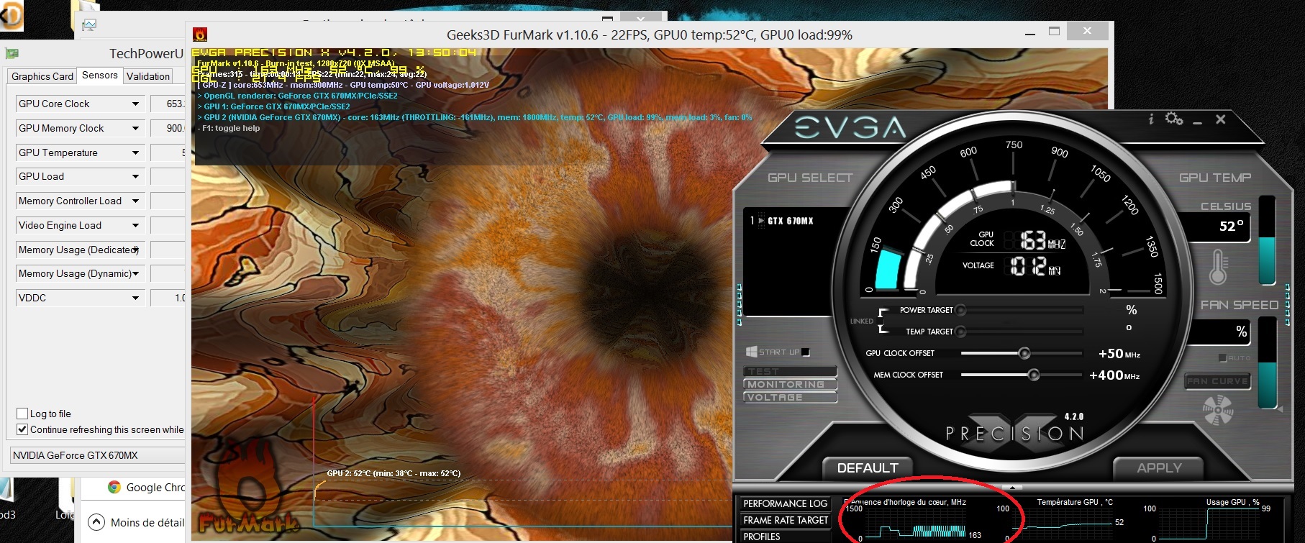
Task: Open the Frame Rate Target tab
Action: click(786, 520)
